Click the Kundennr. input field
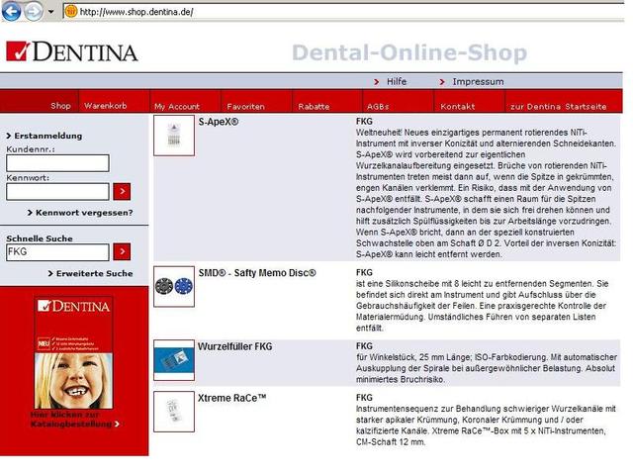This screenshot has width=633, height=475. tap(57, 163)
